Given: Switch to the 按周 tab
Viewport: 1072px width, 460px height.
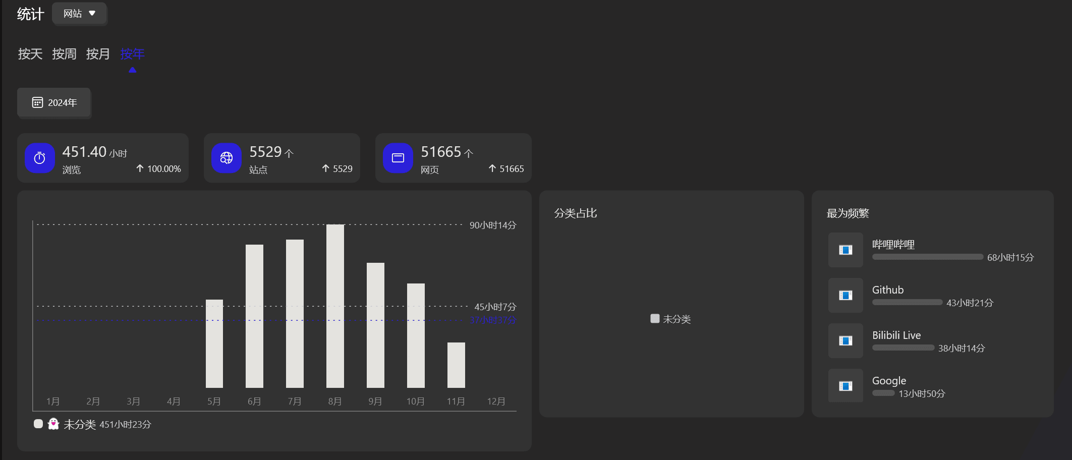Looking at the screenshot, I should 64,54.
